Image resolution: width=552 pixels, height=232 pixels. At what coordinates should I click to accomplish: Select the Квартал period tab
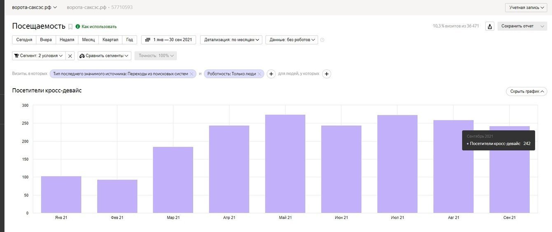(x=110, y=40)
